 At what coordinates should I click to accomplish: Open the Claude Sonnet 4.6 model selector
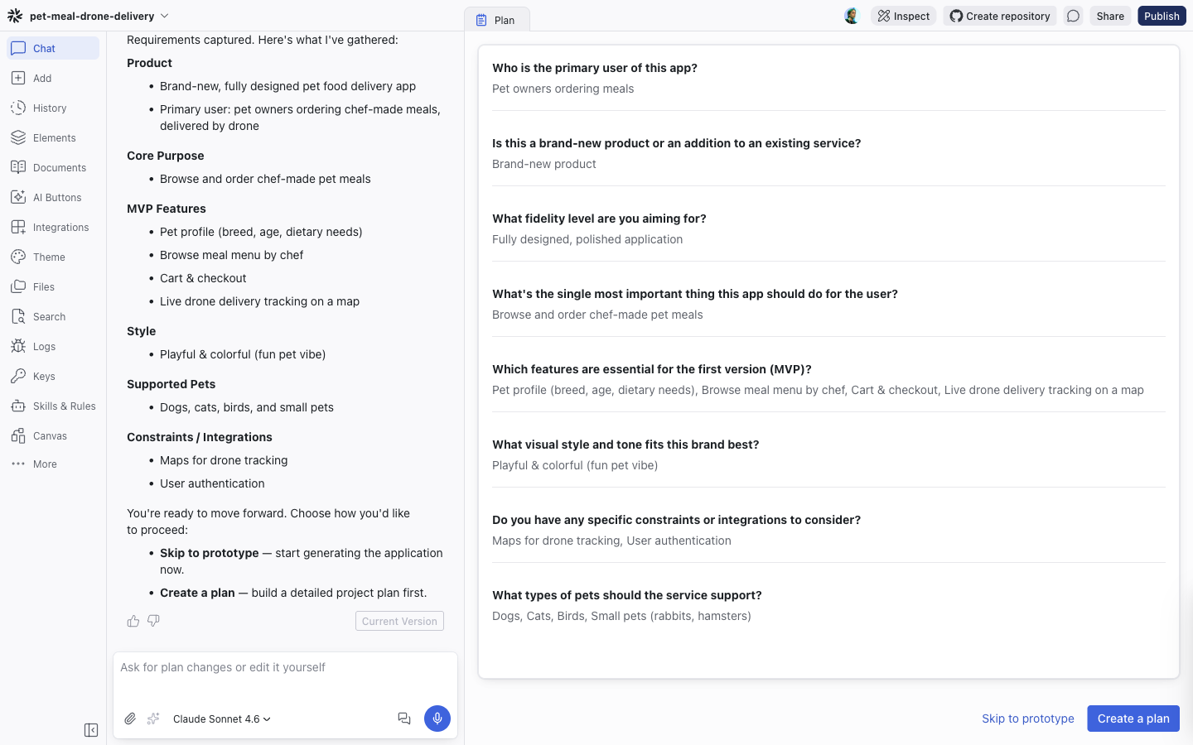coord(222,719)
